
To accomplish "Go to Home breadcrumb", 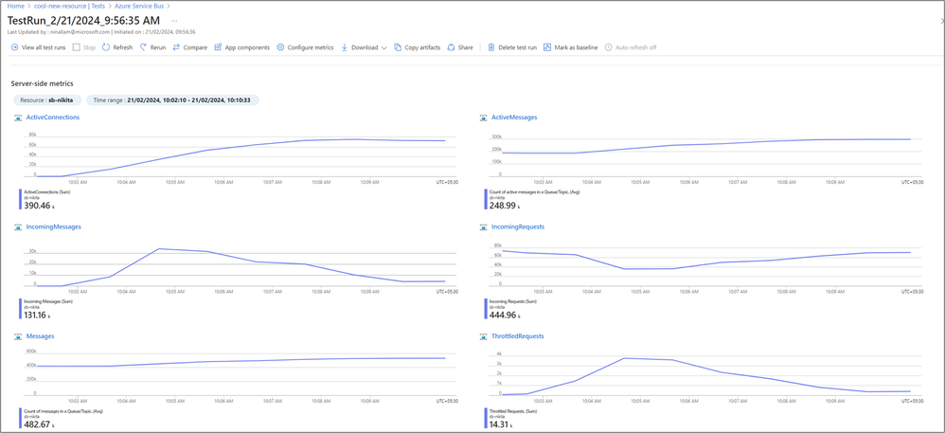I will [15, 6].
